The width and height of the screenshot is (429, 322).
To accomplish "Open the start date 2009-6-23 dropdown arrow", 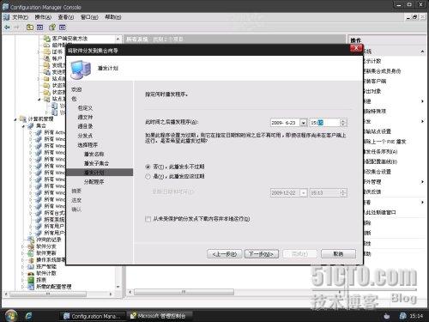I will 304,123.
